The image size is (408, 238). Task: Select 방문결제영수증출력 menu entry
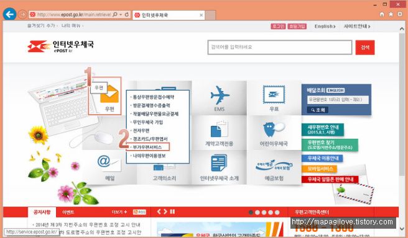tap(151, 105)
